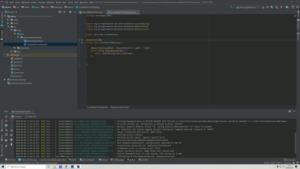This screenshot has height=169, width=300.
Task: Expand the .mvn folder
Action: coord(8,23)
